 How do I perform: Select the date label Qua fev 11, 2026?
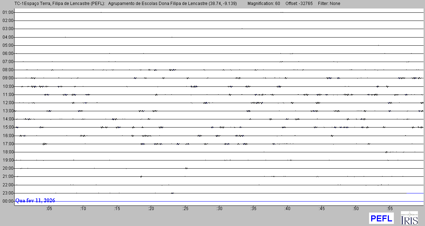click(35, 200)
